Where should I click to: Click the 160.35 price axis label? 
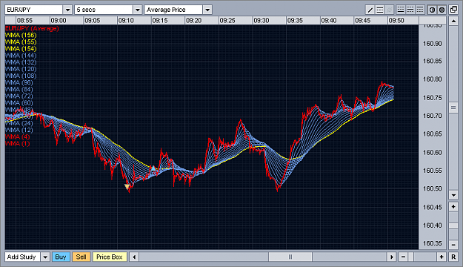pos(433,243)
